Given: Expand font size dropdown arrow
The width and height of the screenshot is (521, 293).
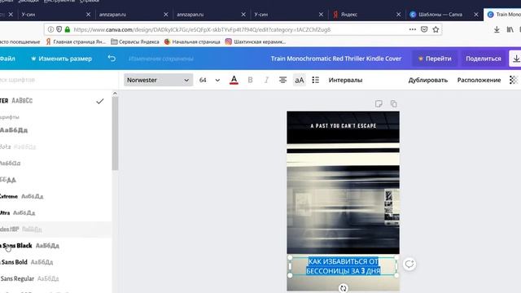Looking at the screenshot, I should click(x=217, y=80).
